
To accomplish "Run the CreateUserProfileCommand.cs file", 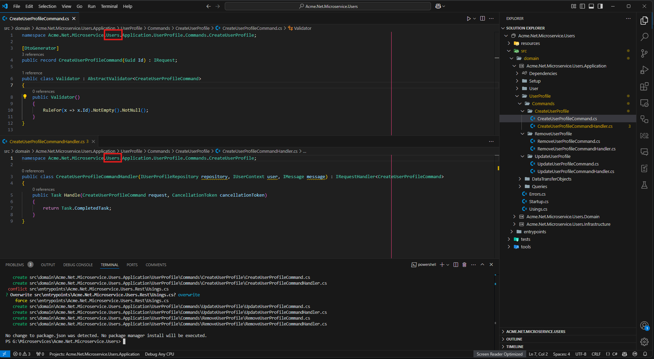I will (x=468, y=18).
